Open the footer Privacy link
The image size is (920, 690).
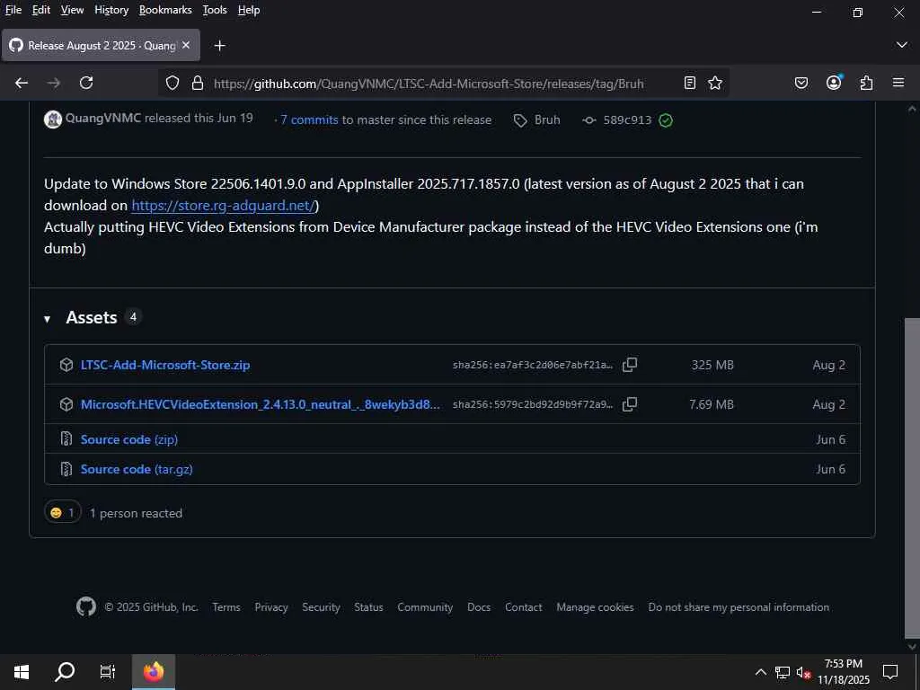point(271,607)
